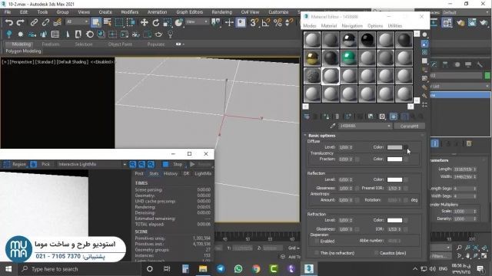The height and width of the screenshot is (276, 492).
Task: Toggle the Spinner Snap icon
Action: coord(289,22)
